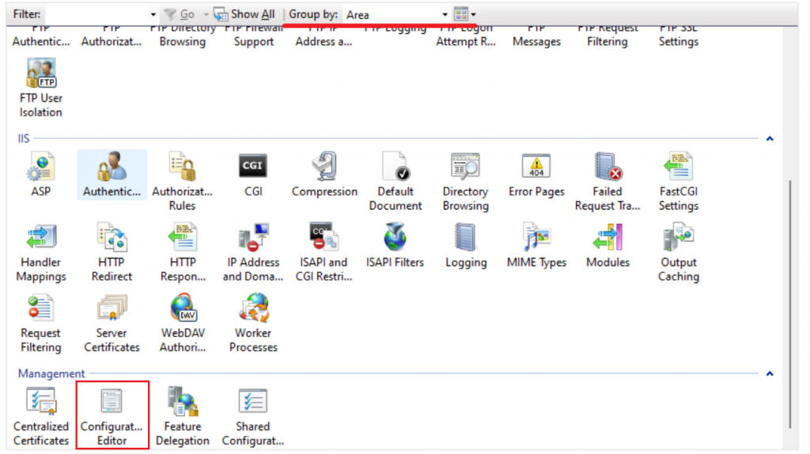Open WebDAV Authoring Rules
The width and height of the screenshot is (810, 454).
click(x=183, y=323)
